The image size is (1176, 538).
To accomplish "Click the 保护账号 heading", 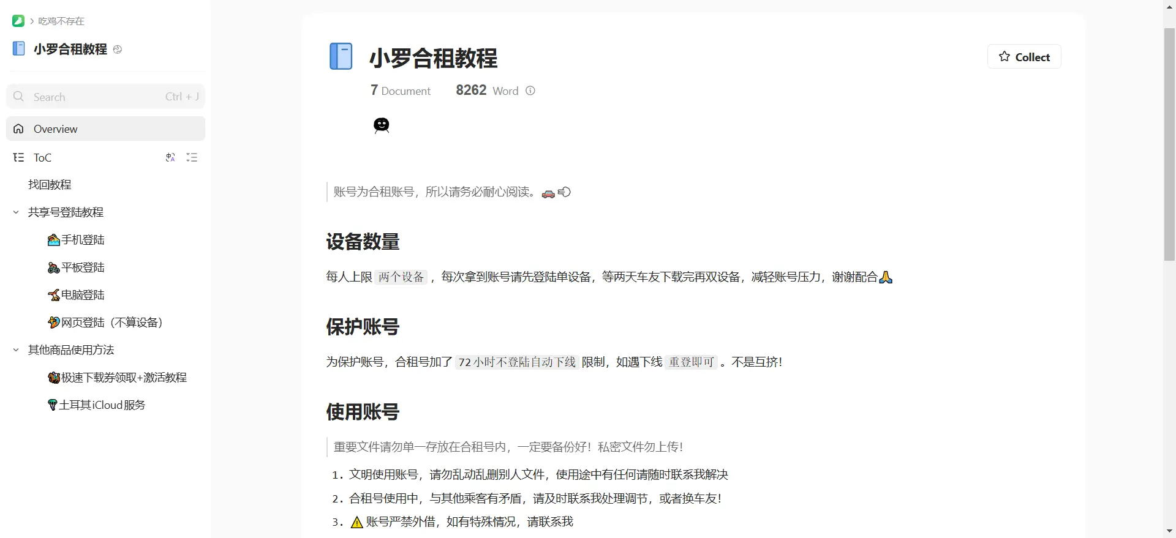I will click(363, 327).
